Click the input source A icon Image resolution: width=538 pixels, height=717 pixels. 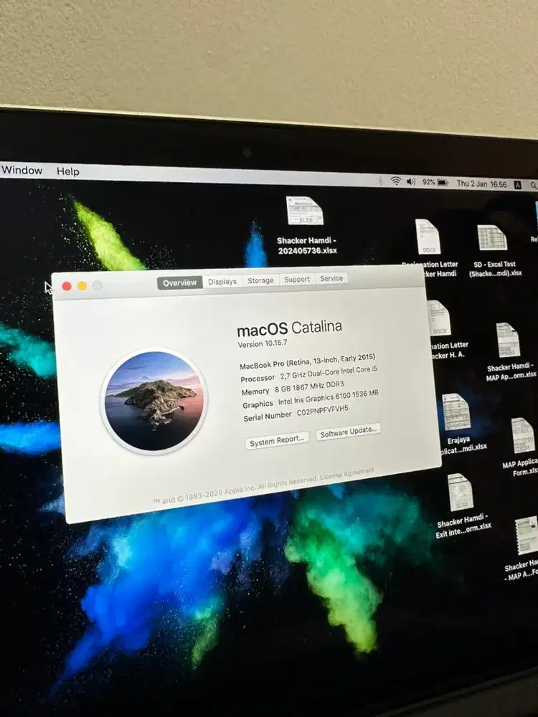tap(517, 185)
